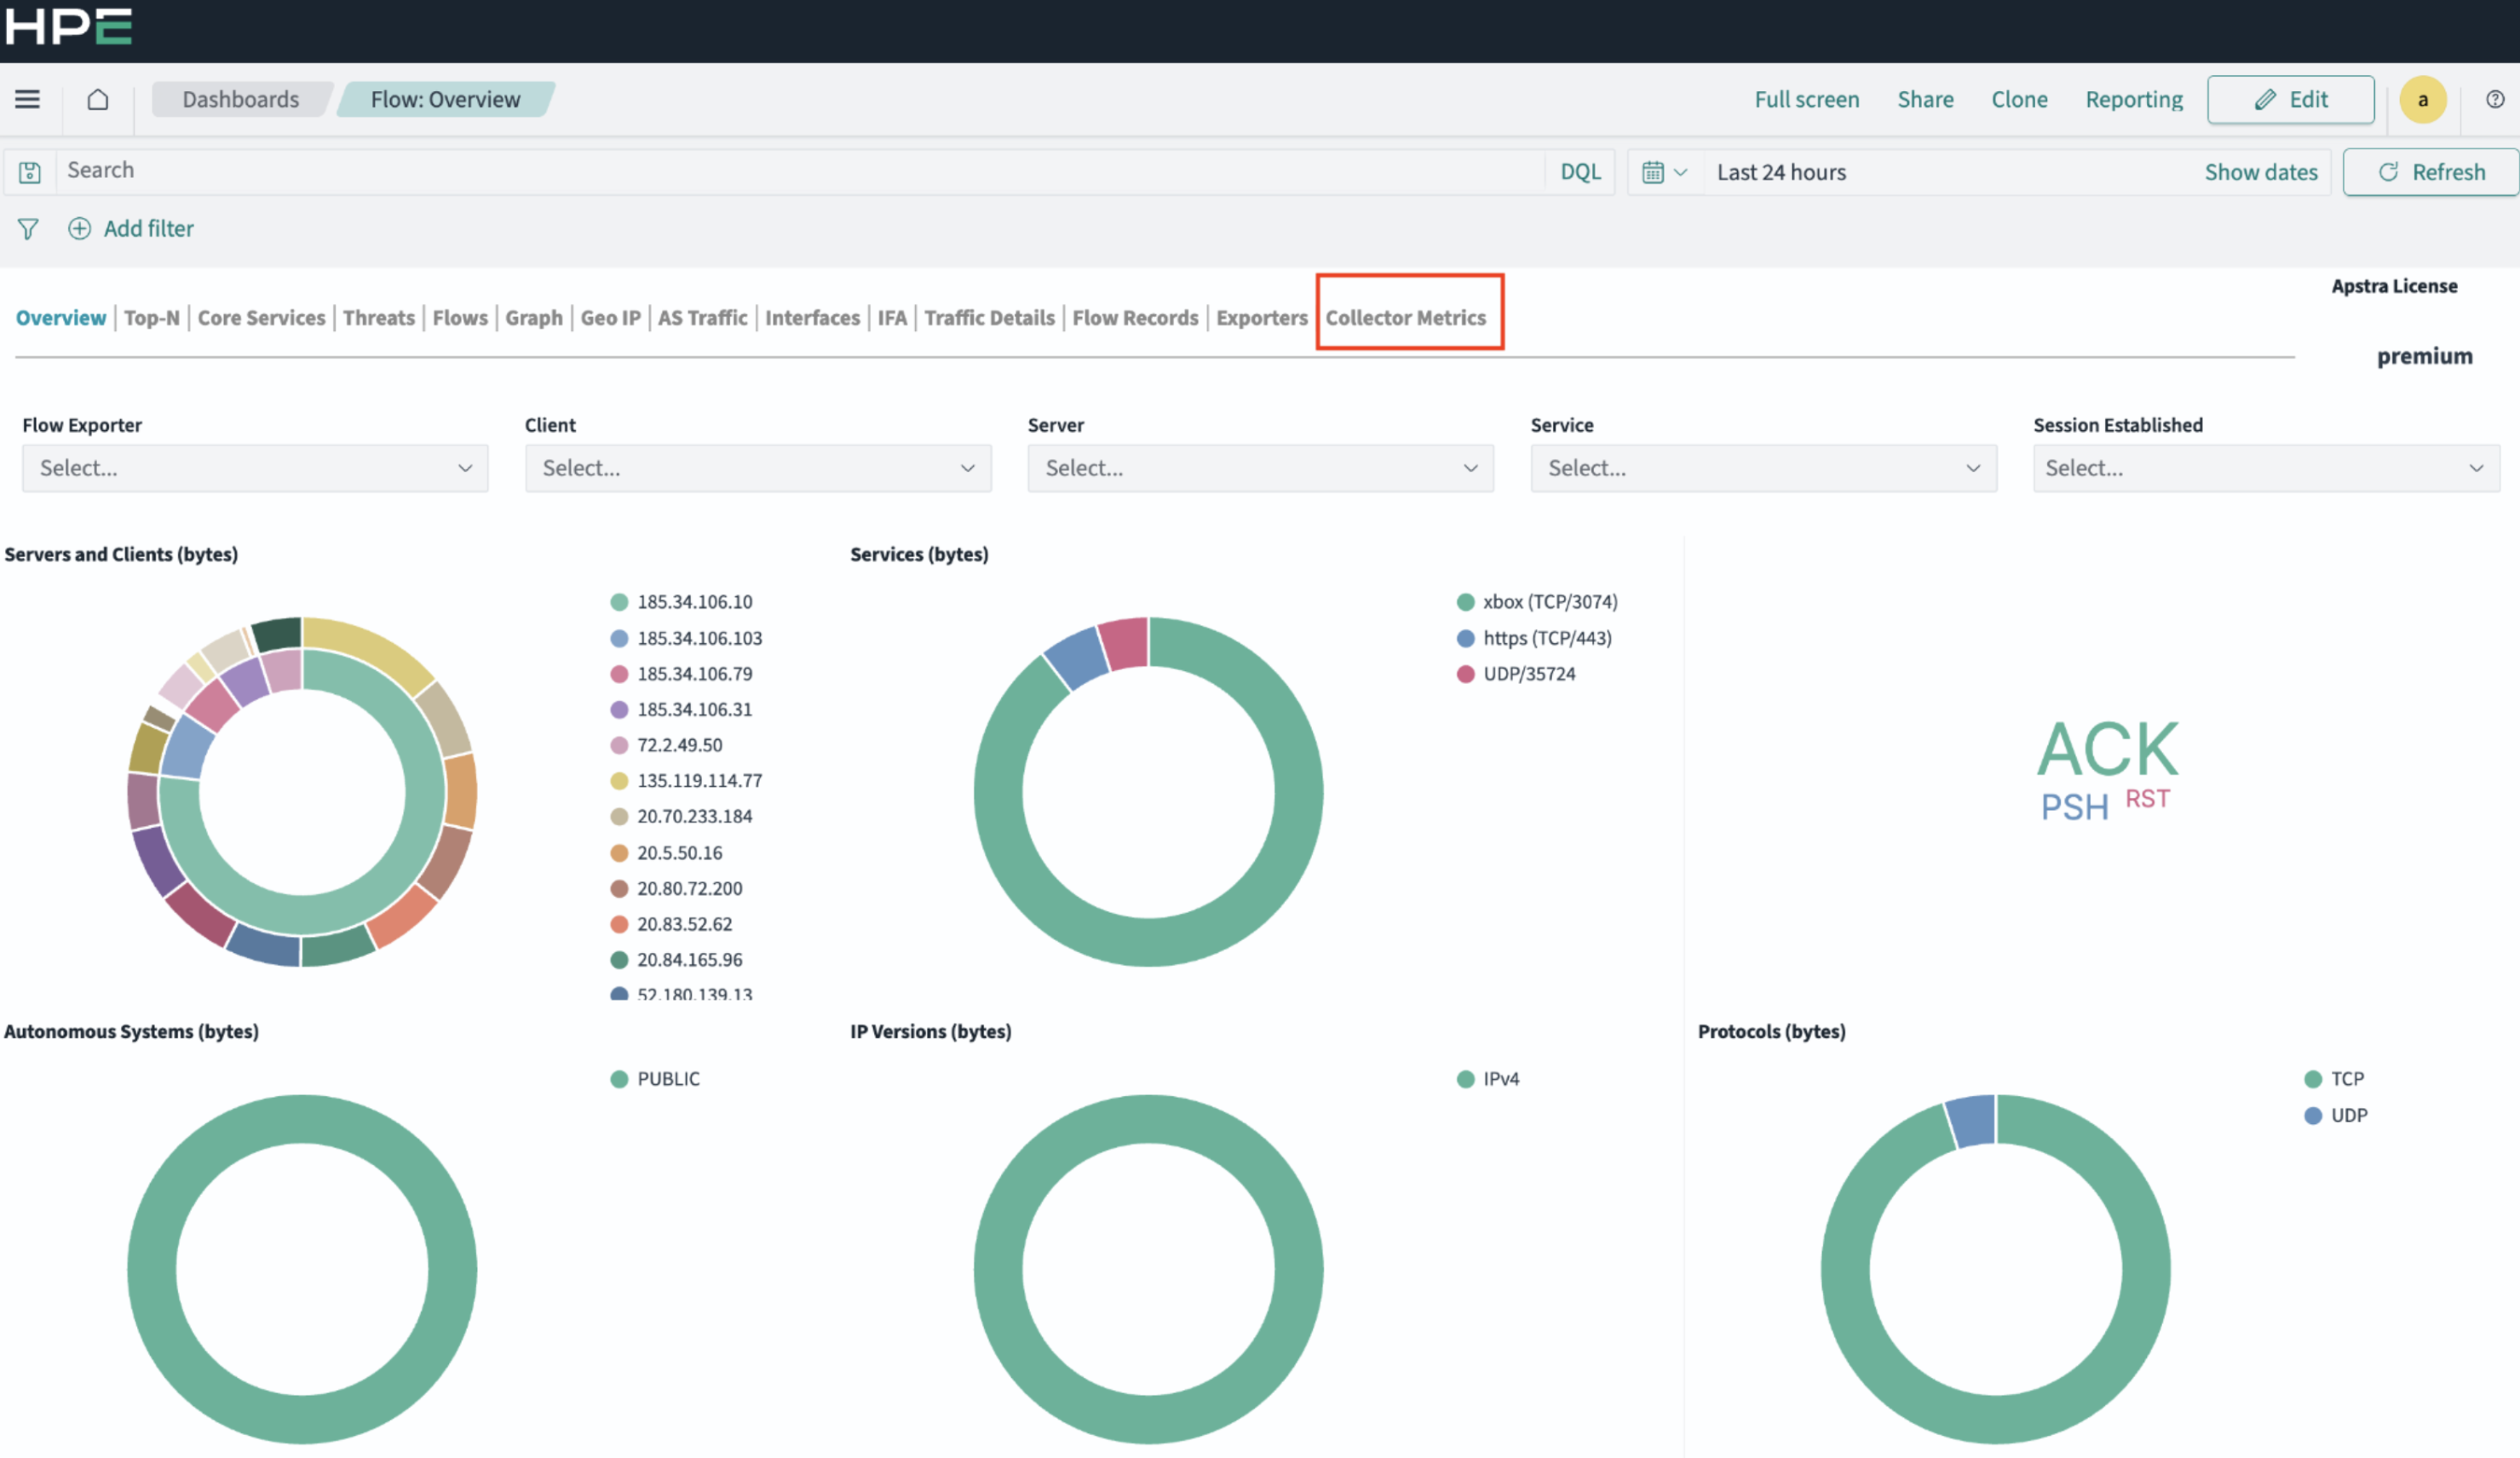
Task: Select legend entry 72.2.49.50
Action: point(679,745)
